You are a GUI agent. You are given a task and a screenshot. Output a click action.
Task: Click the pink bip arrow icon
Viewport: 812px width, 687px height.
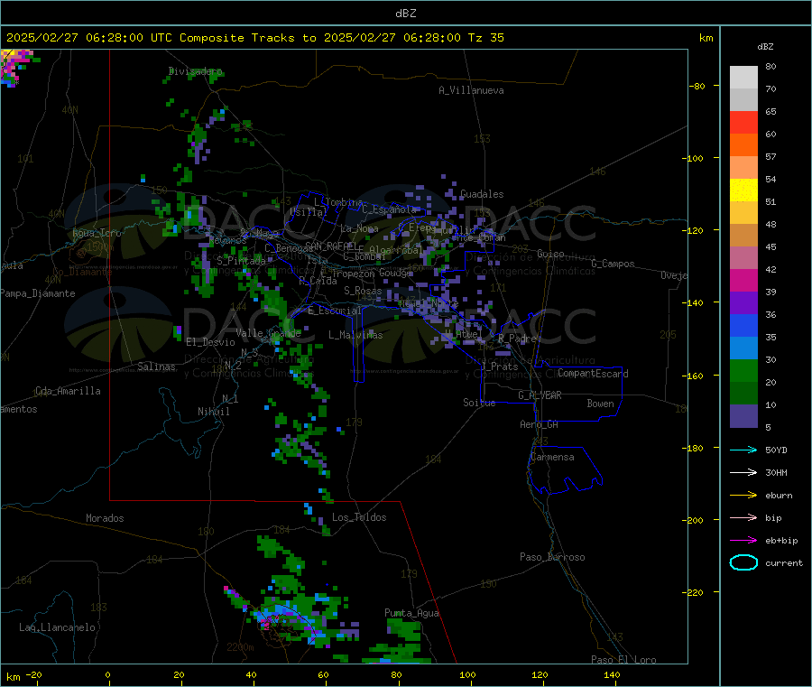click(x=743, y=517)
